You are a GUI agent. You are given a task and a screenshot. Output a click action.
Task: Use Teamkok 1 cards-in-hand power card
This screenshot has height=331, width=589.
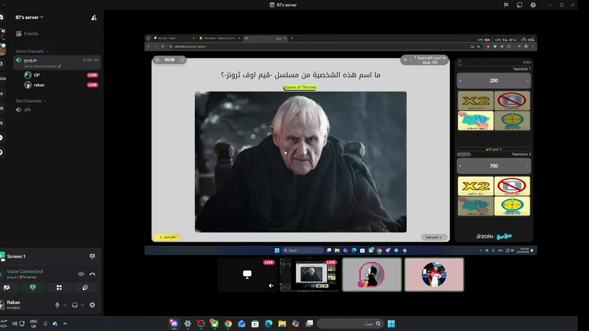click(x=476, y=120)
